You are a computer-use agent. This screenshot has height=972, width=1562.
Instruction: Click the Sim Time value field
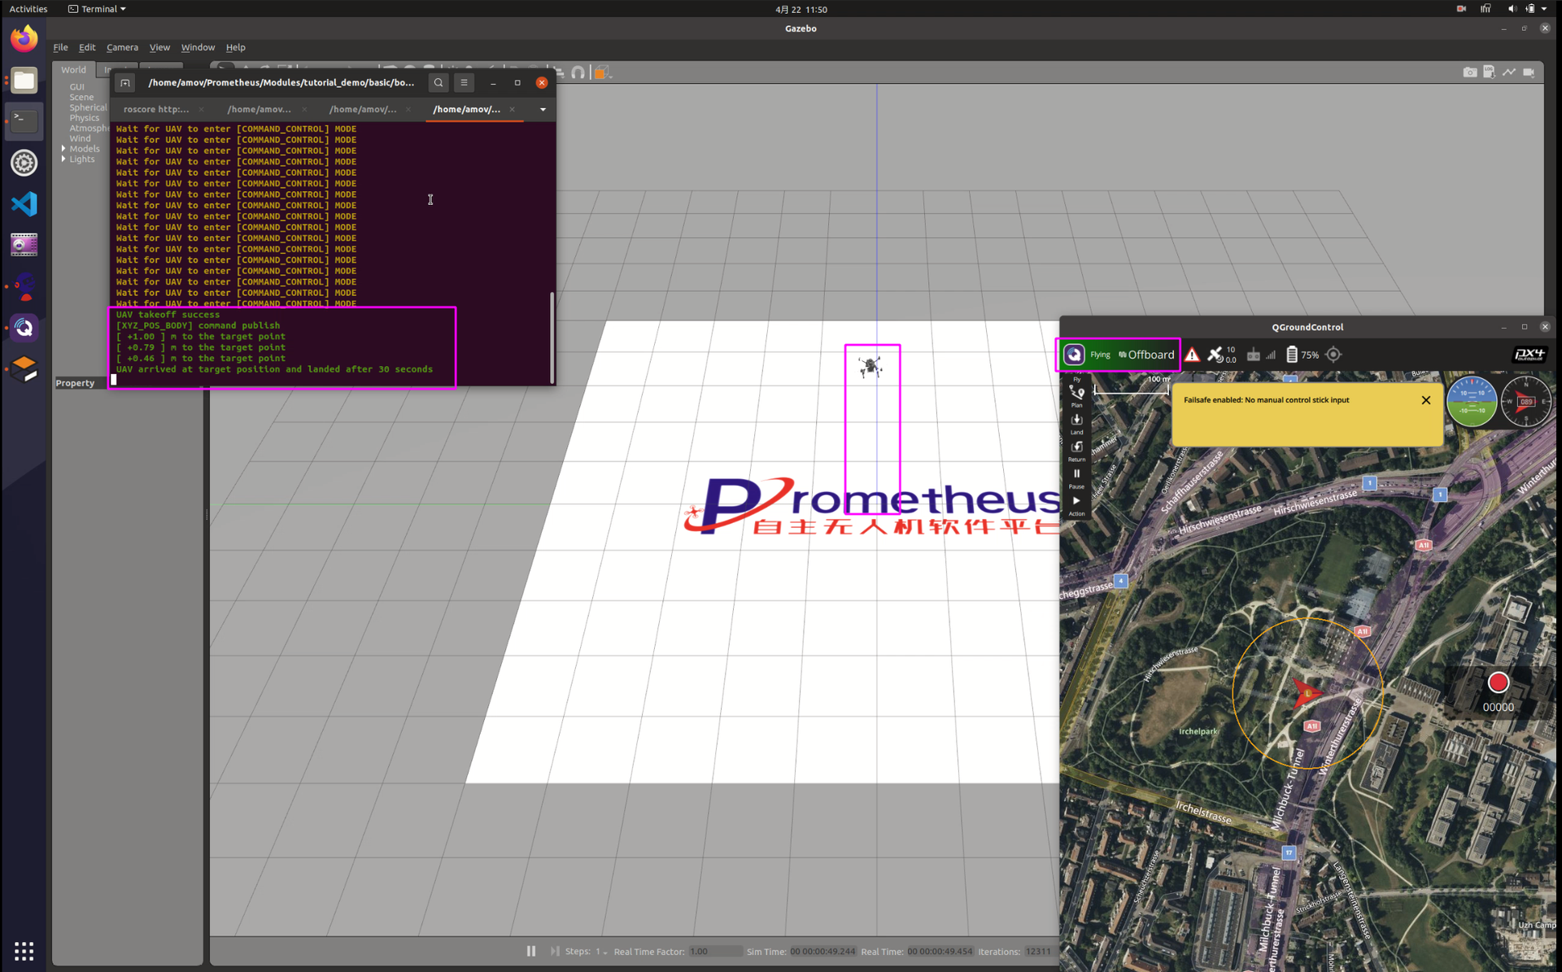click(x=822, y=952)
